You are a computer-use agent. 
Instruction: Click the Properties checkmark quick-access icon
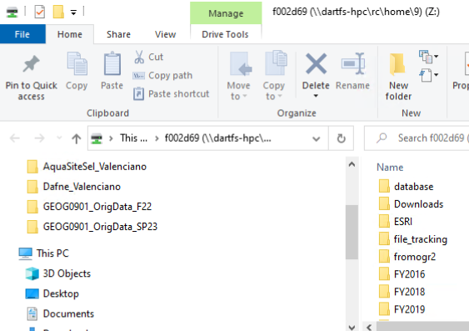(39, 12)
